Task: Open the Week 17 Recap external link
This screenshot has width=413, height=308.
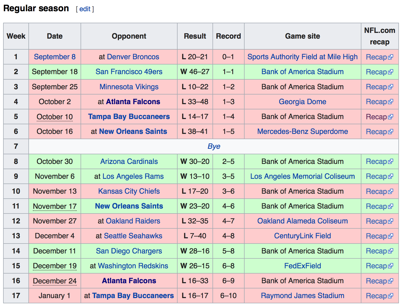Action: coord(376,296)
